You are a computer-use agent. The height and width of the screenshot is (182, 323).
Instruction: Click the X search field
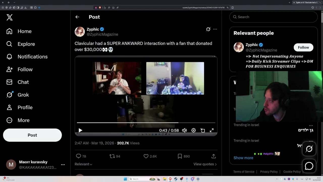coord(274,17)
